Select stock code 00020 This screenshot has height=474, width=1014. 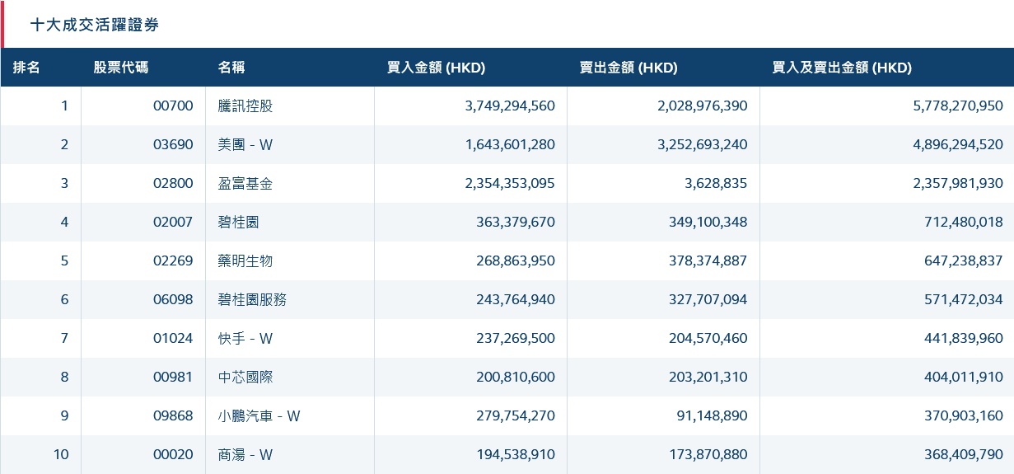173,454
